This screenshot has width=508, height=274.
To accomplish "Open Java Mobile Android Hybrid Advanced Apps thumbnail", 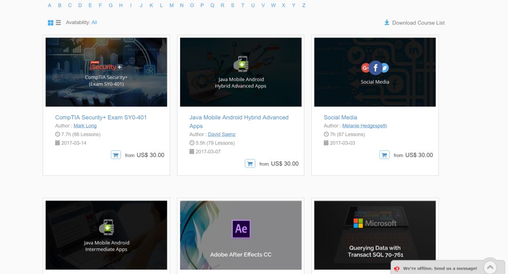I will [241, 72].
